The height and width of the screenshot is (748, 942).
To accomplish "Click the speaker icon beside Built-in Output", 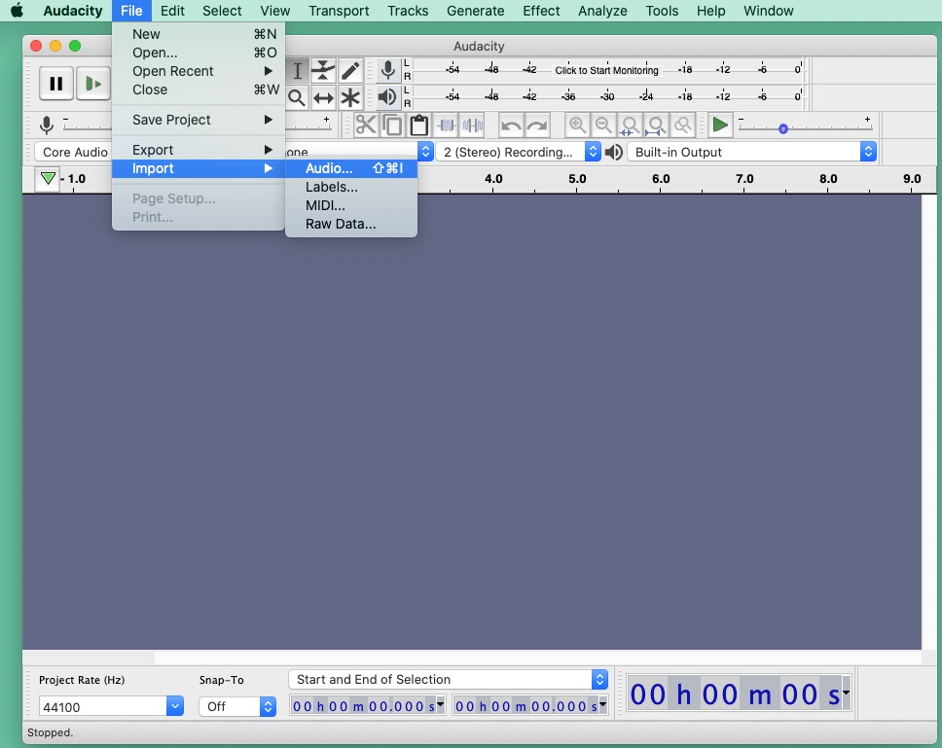I will (x=613, y=152).
